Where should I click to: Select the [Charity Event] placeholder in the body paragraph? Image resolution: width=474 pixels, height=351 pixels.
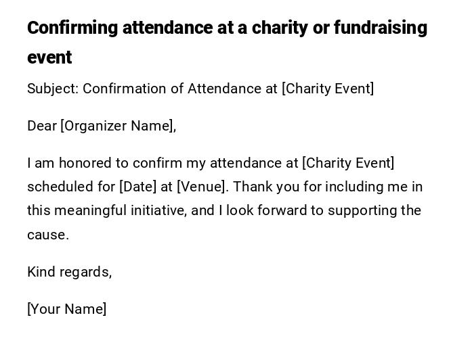pyautogui.click(x=348, y=163)
